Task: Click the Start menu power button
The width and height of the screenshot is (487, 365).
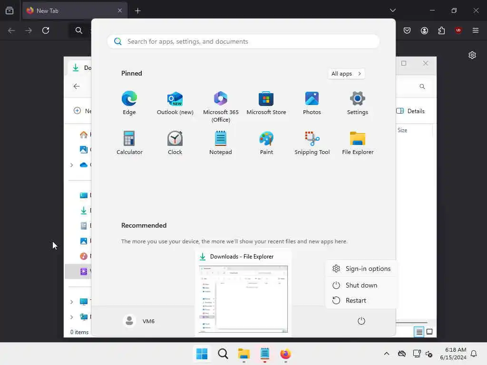Action: pyautogui.click(x=361, y=321)
